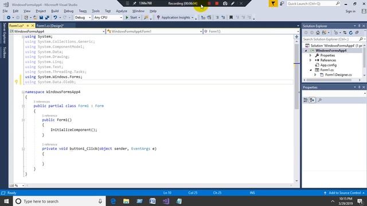
Task: Click the pencil annotate icon in recorder bar
Action: (233, 3)
